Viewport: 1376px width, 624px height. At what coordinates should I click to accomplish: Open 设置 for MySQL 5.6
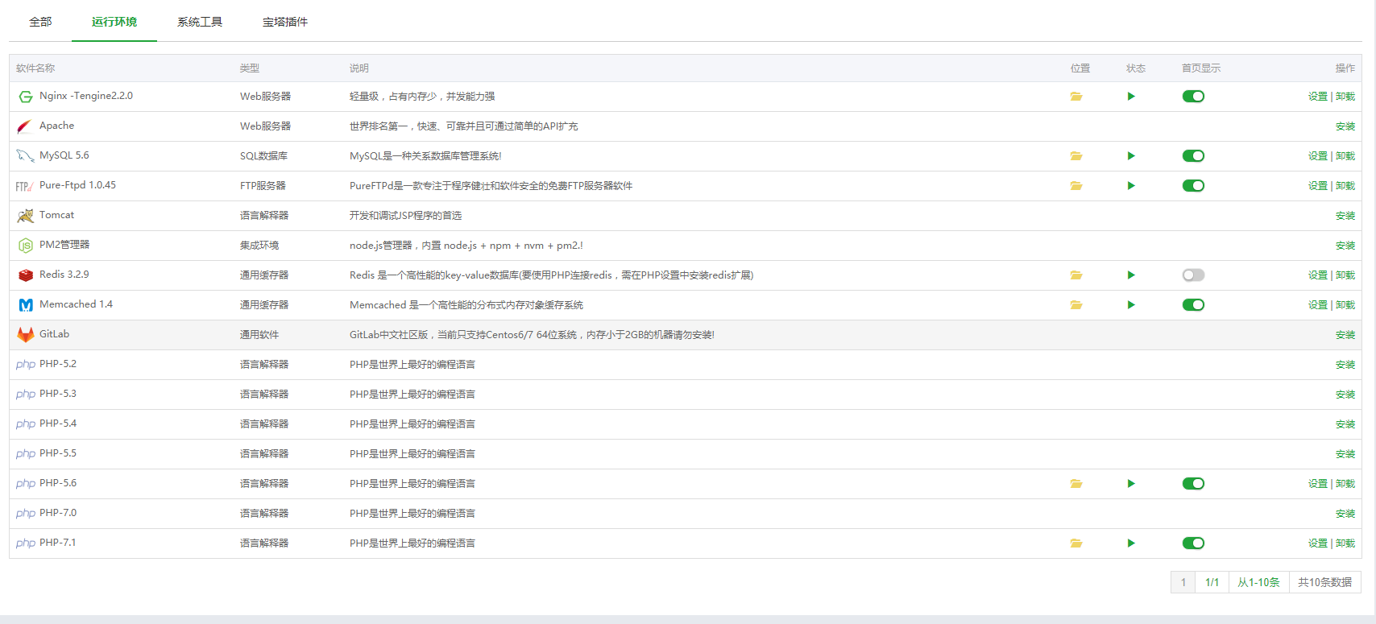[1318, 156]
